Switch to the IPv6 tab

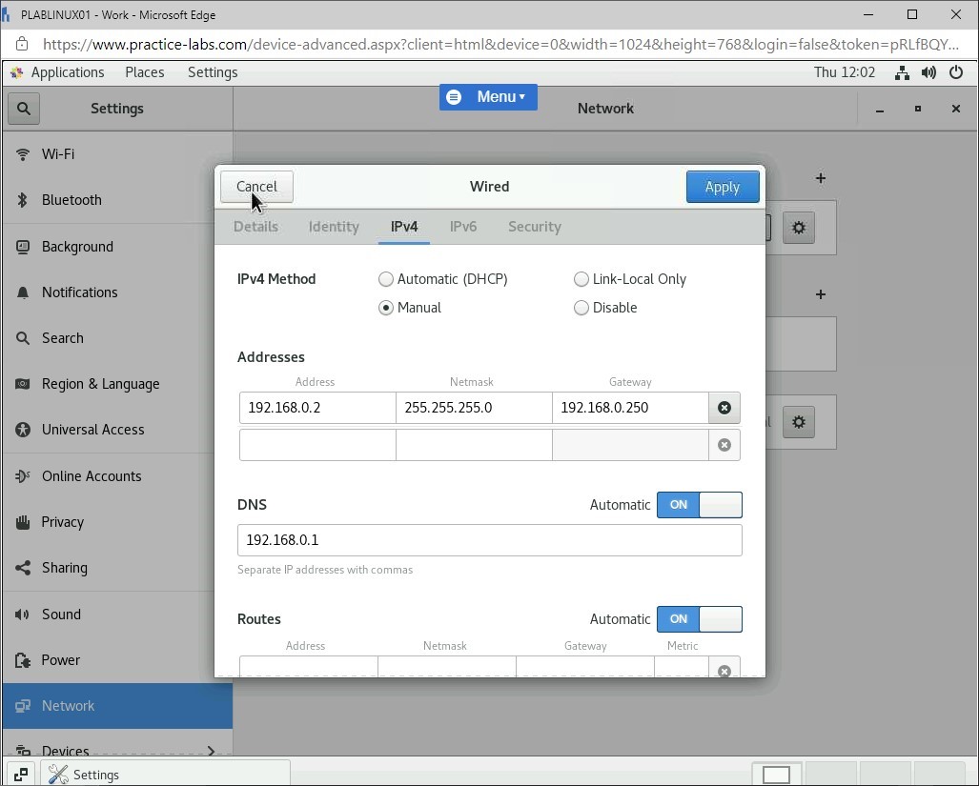tap(462, 227)
